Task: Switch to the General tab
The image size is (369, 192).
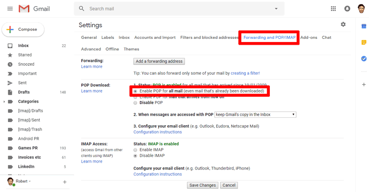Action: (89, 37)
